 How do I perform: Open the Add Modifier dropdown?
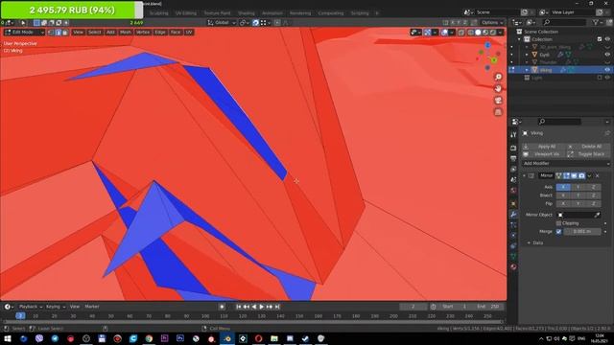pos(566,164)
